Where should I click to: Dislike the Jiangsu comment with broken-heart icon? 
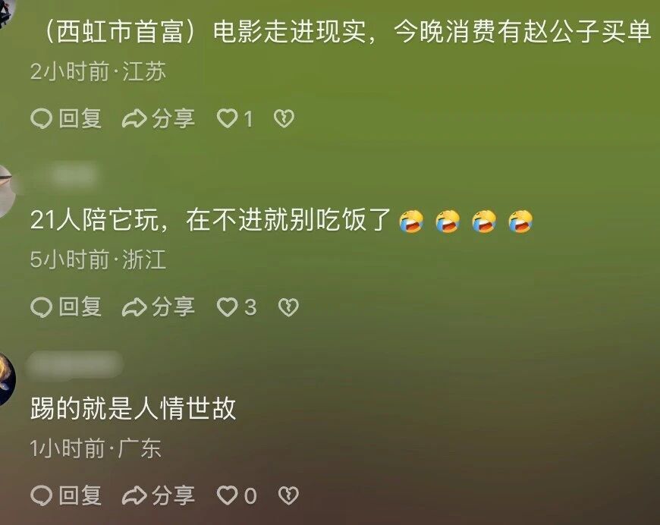[x=284, y=118]
